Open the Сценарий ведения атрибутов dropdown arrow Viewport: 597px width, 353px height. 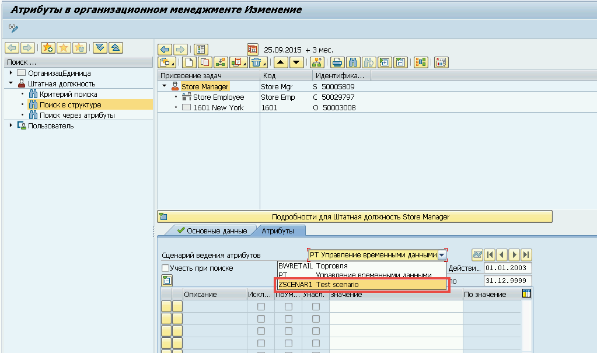(x=442, y=255)
